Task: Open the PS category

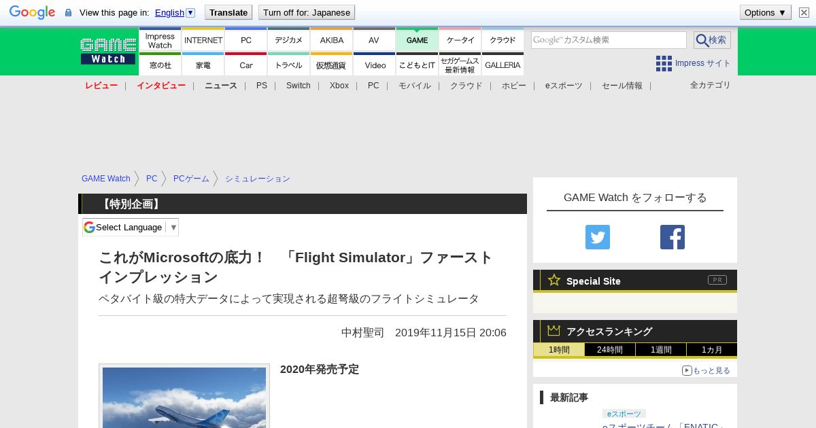Action: pyautogui.click(x=262, y=86)
